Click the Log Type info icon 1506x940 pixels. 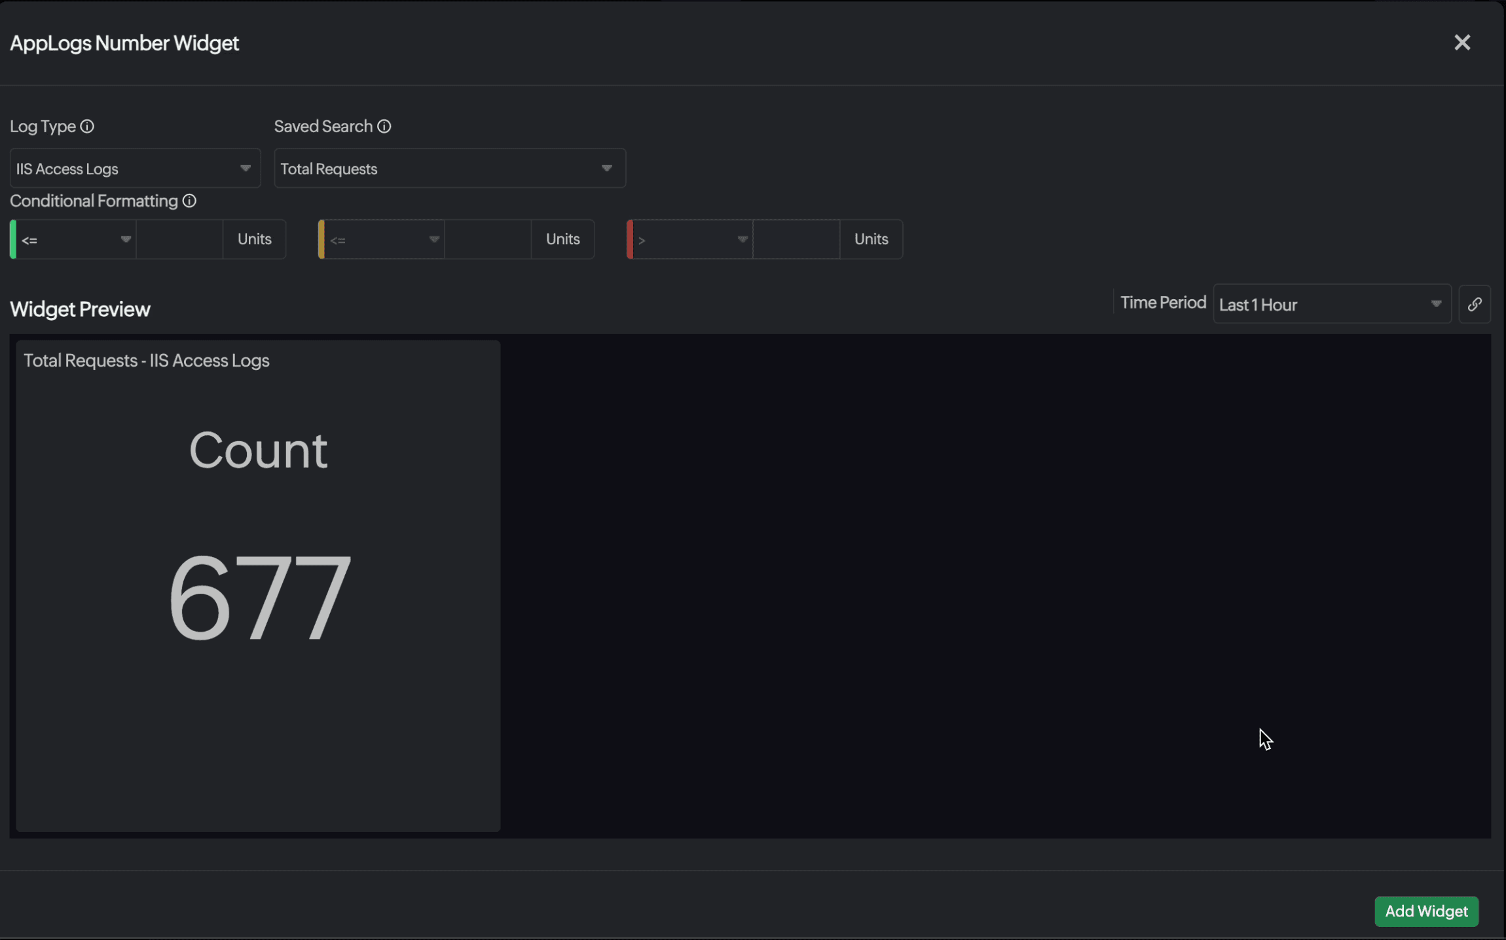(x=87, y=126)
